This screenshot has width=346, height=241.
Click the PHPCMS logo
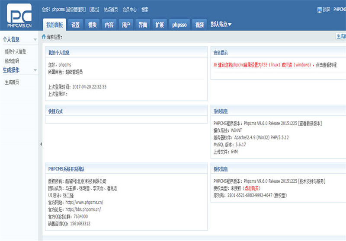point(19,16)
